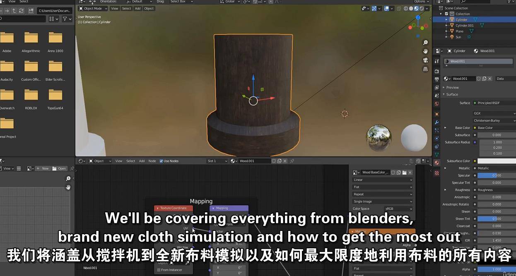Image resolution: width=516 pixels, height=276 pixels.
Task: Open the Tool properties tab icon
Action: (436, 61)
